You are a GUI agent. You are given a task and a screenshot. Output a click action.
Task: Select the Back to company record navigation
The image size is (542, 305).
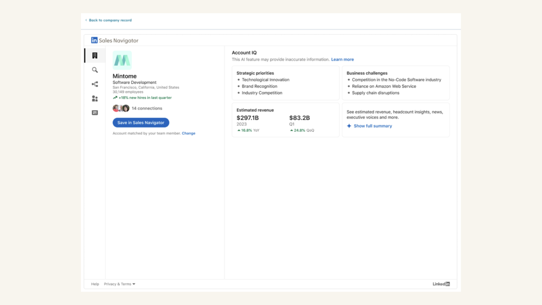click(110, 20)
